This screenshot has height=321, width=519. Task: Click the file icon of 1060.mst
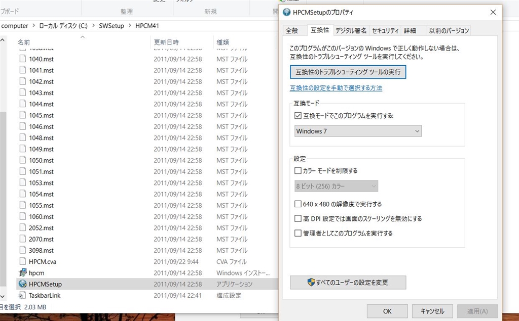click(x=22, y=216)
